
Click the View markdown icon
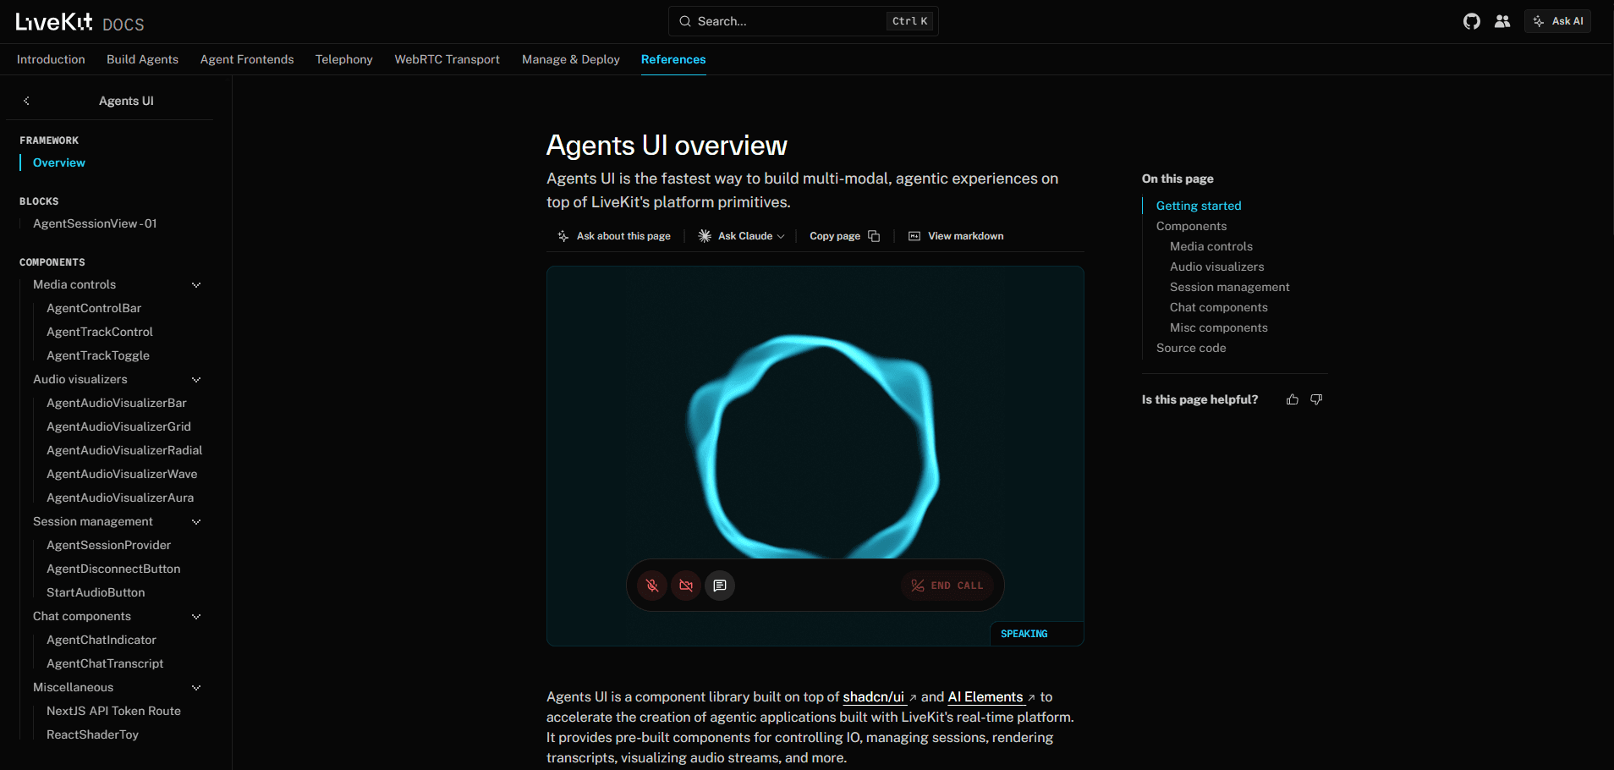(914, 236)
